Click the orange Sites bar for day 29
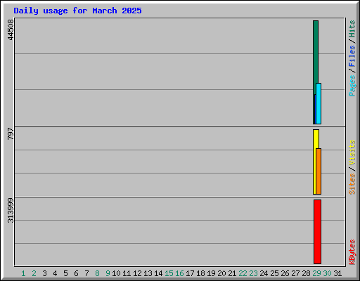360x281 pixels. (319, 171)
